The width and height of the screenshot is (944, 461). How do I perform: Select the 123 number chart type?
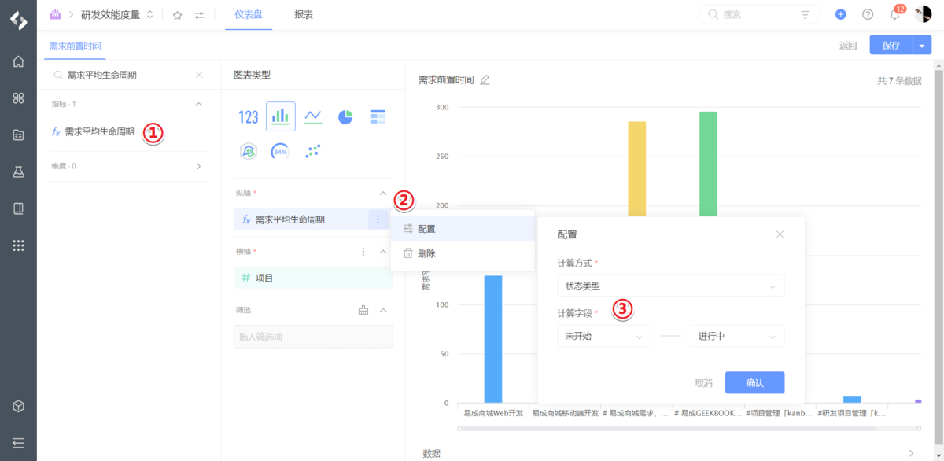[x=249, y=116]
